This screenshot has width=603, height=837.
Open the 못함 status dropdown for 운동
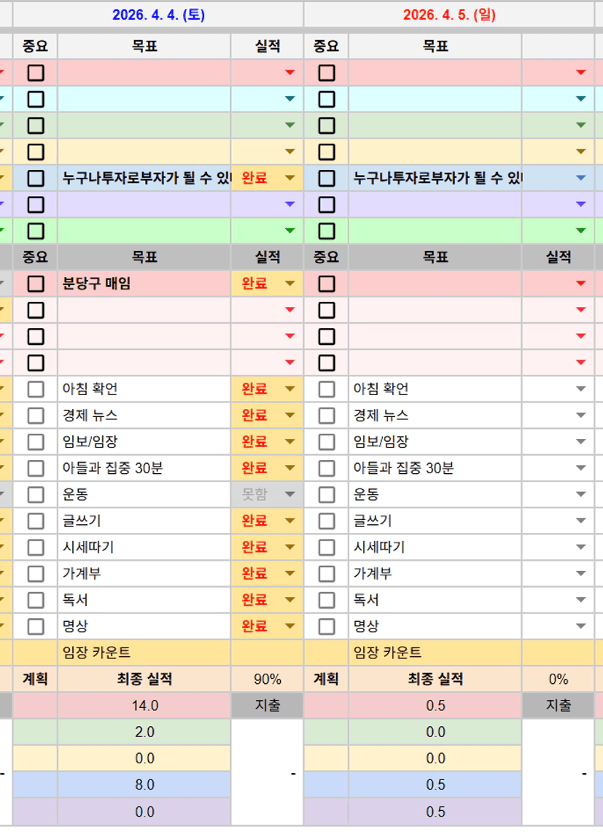tap(289, 495)
